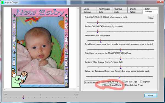Close the Adjust Output window
Screen dimensions: 165x103
(160, 2)
